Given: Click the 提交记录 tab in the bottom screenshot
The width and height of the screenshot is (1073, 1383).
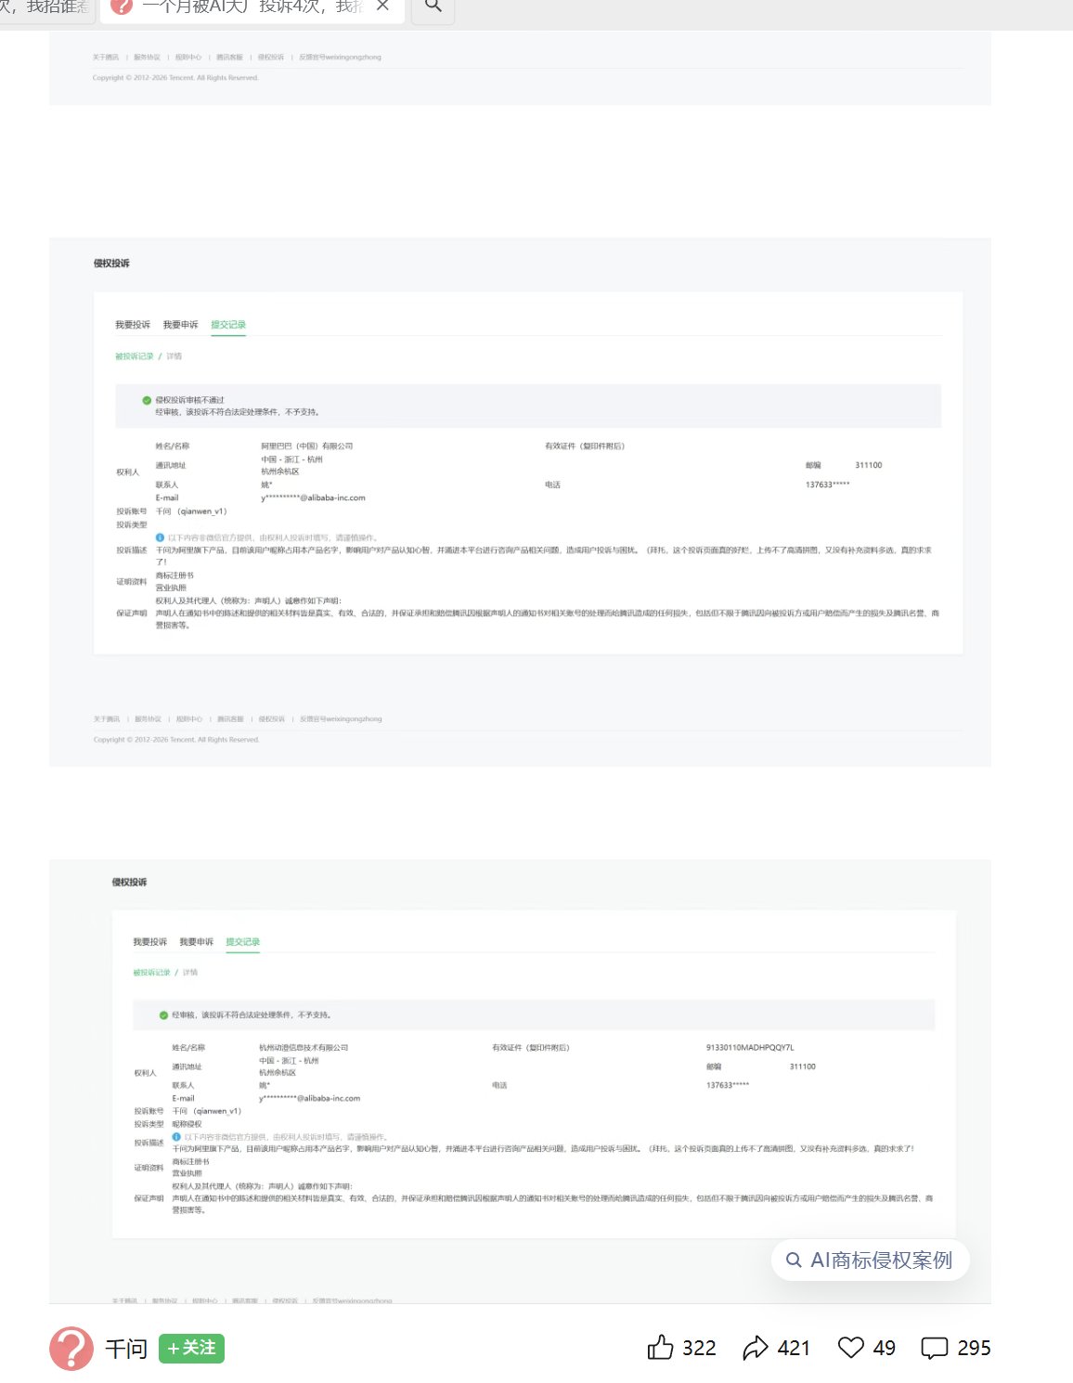Looking at the screenshot, I should [x=243, y=942].
